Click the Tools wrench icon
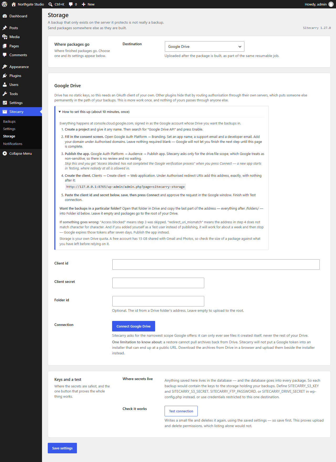The width and height of the screenshot is (336, 462). coord(5,94)
